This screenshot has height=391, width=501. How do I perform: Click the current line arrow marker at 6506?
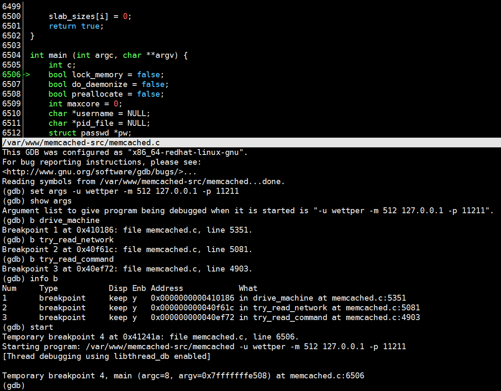click(x=27, y=74)
